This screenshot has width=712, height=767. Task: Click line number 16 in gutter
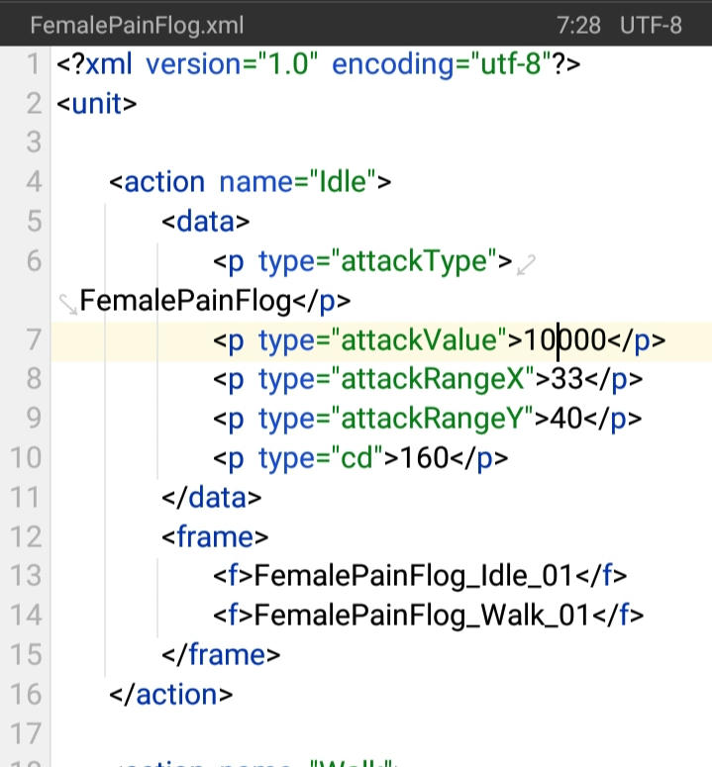26,694
